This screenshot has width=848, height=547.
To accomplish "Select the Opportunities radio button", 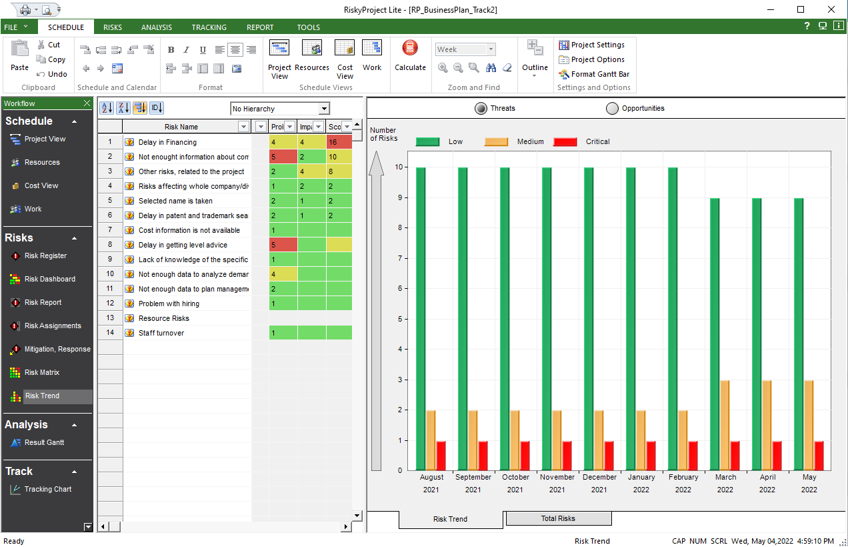I will tap(612, 108).
